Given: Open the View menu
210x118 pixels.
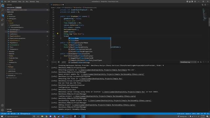Looking at the screenshot, I should [20, 1].
